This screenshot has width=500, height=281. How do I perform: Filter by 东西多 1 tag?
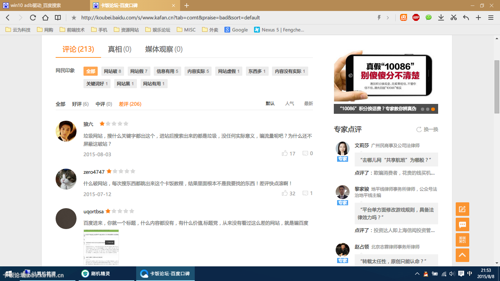click(x=257, y=71)
